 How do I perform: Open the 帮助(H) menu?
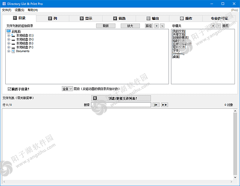click(33, 10)
